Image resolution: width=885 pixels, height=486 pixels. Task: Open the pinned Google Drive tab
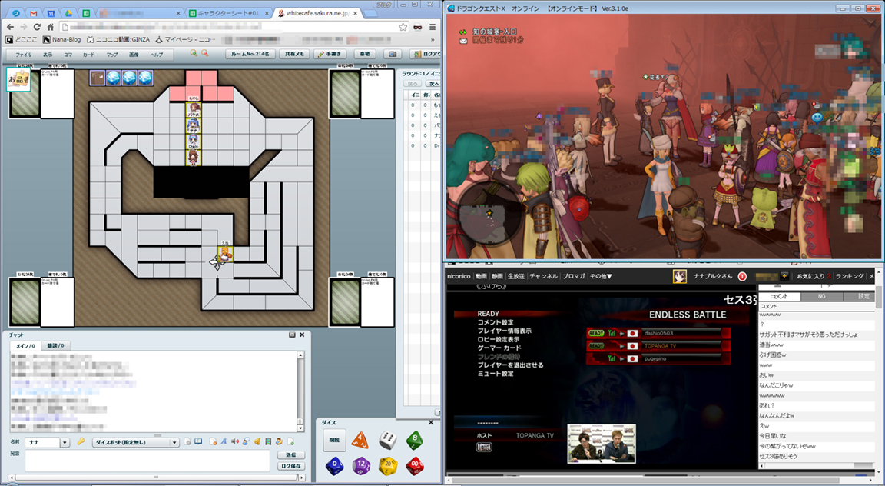click(x=68, y=13)
